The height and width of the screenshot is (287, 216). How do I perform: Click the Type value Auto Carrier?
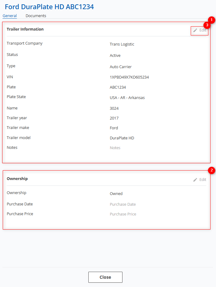[121, 67]
